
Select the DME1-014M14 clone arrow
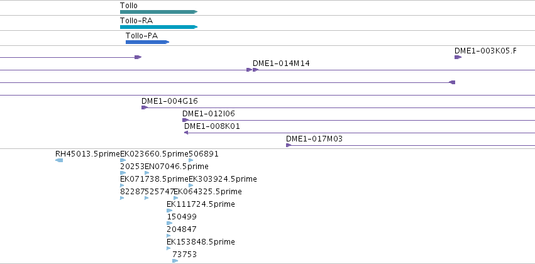[256, 70]
